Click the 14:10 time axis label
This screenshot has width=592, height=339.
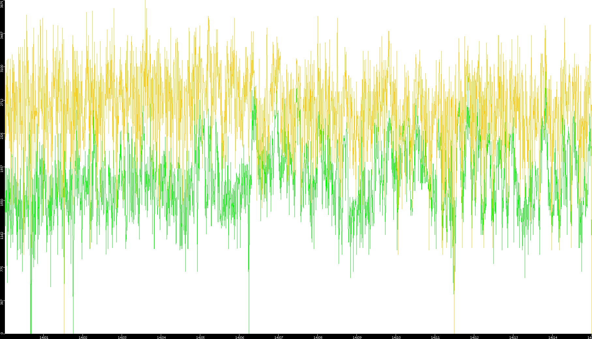(396, 337)
